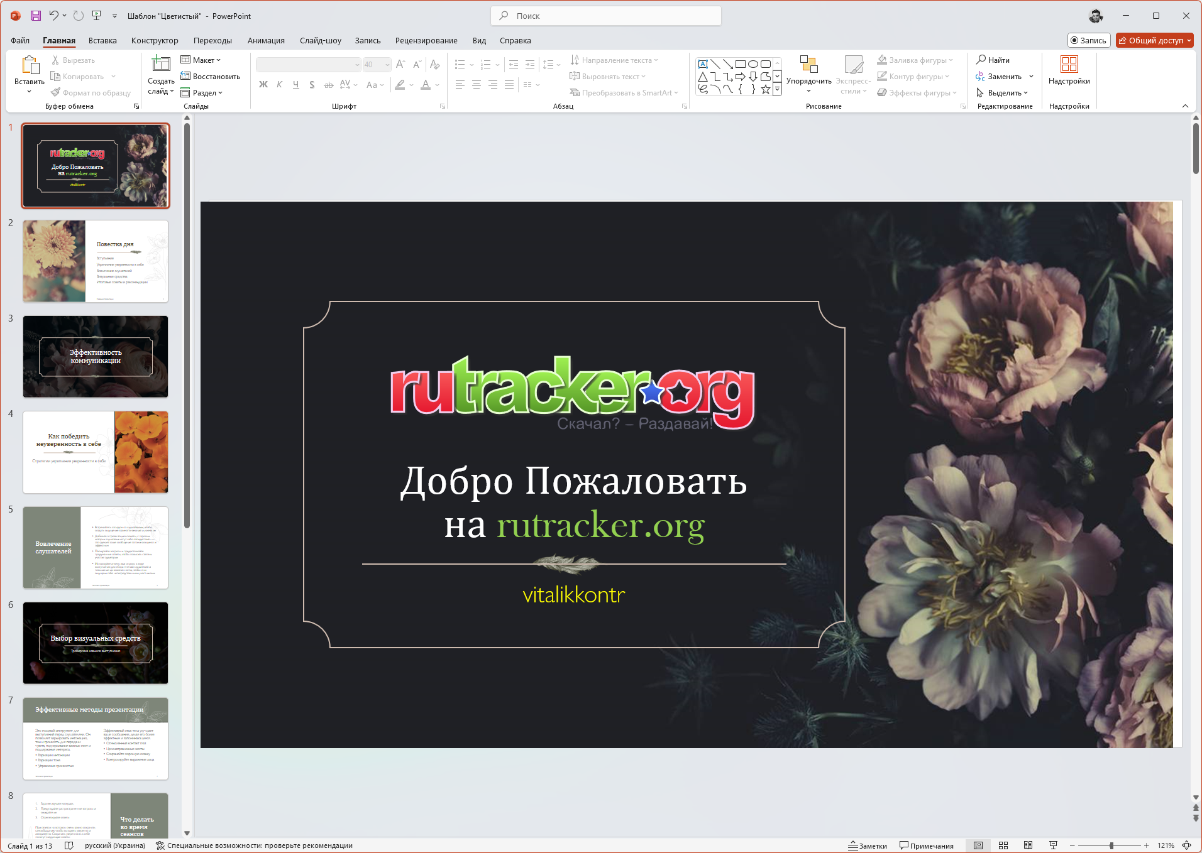Click the bullets list icon

pos(460,64)
